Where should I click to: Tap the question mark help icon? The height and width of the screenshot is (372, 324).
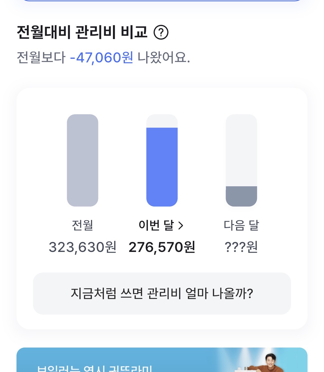[161, 32]
